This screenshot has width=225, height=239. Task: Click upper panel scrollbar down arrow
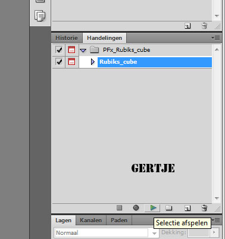click(x=217, y=16)
